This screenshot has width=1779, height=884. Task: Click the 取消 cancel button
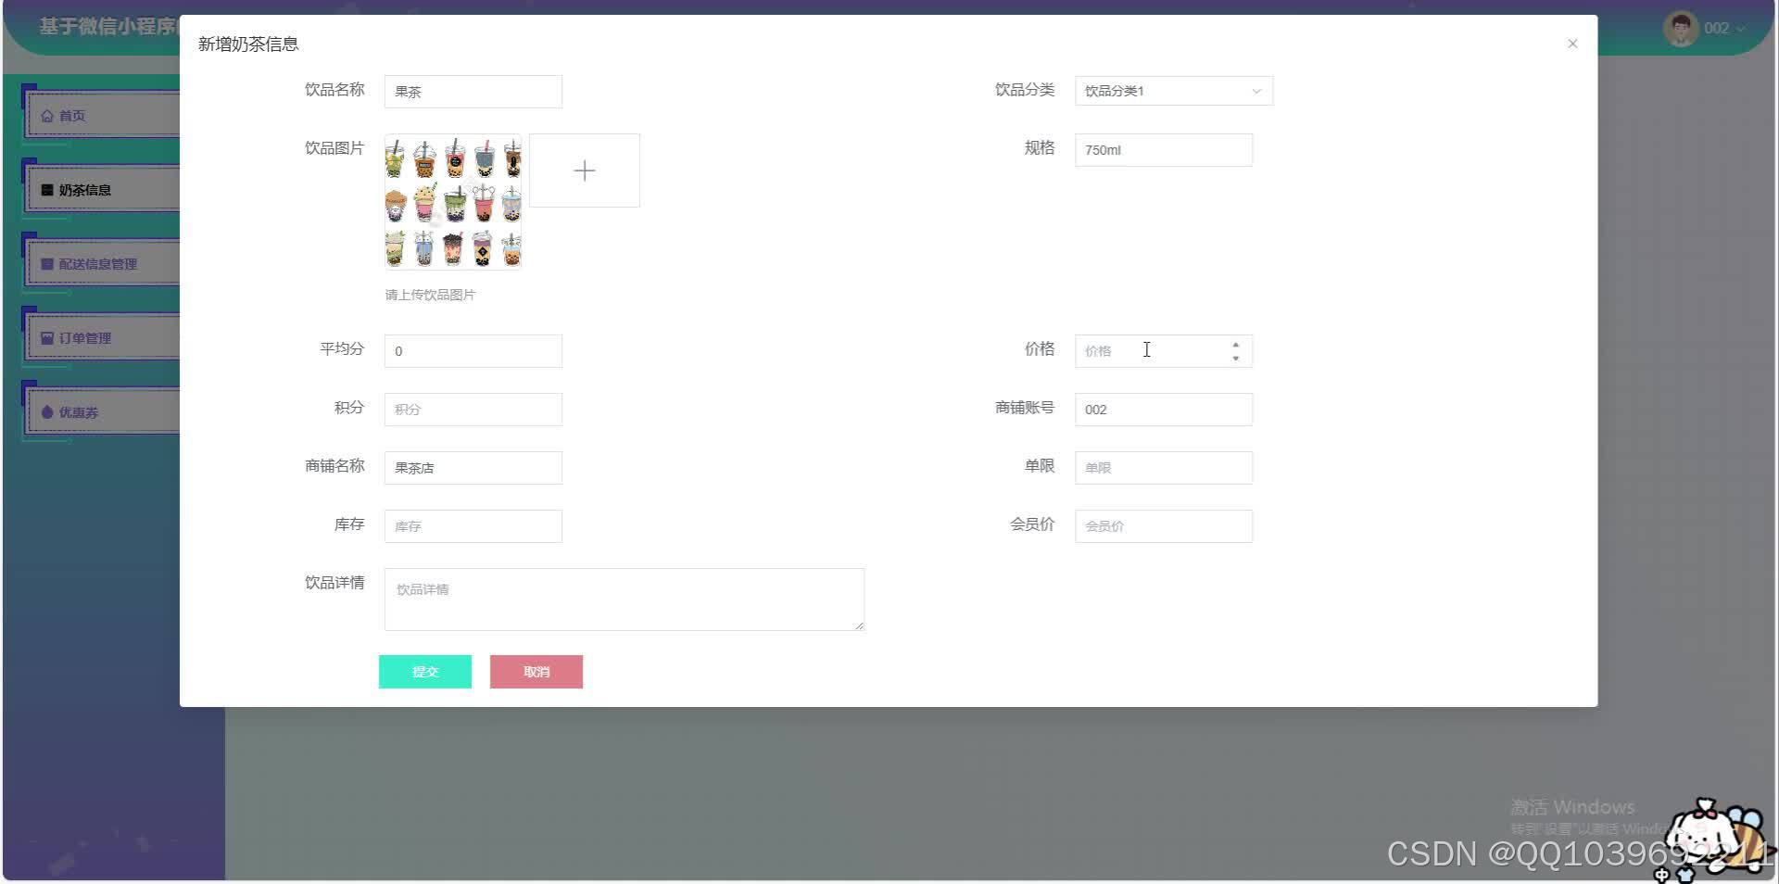[x=536, y=672]
